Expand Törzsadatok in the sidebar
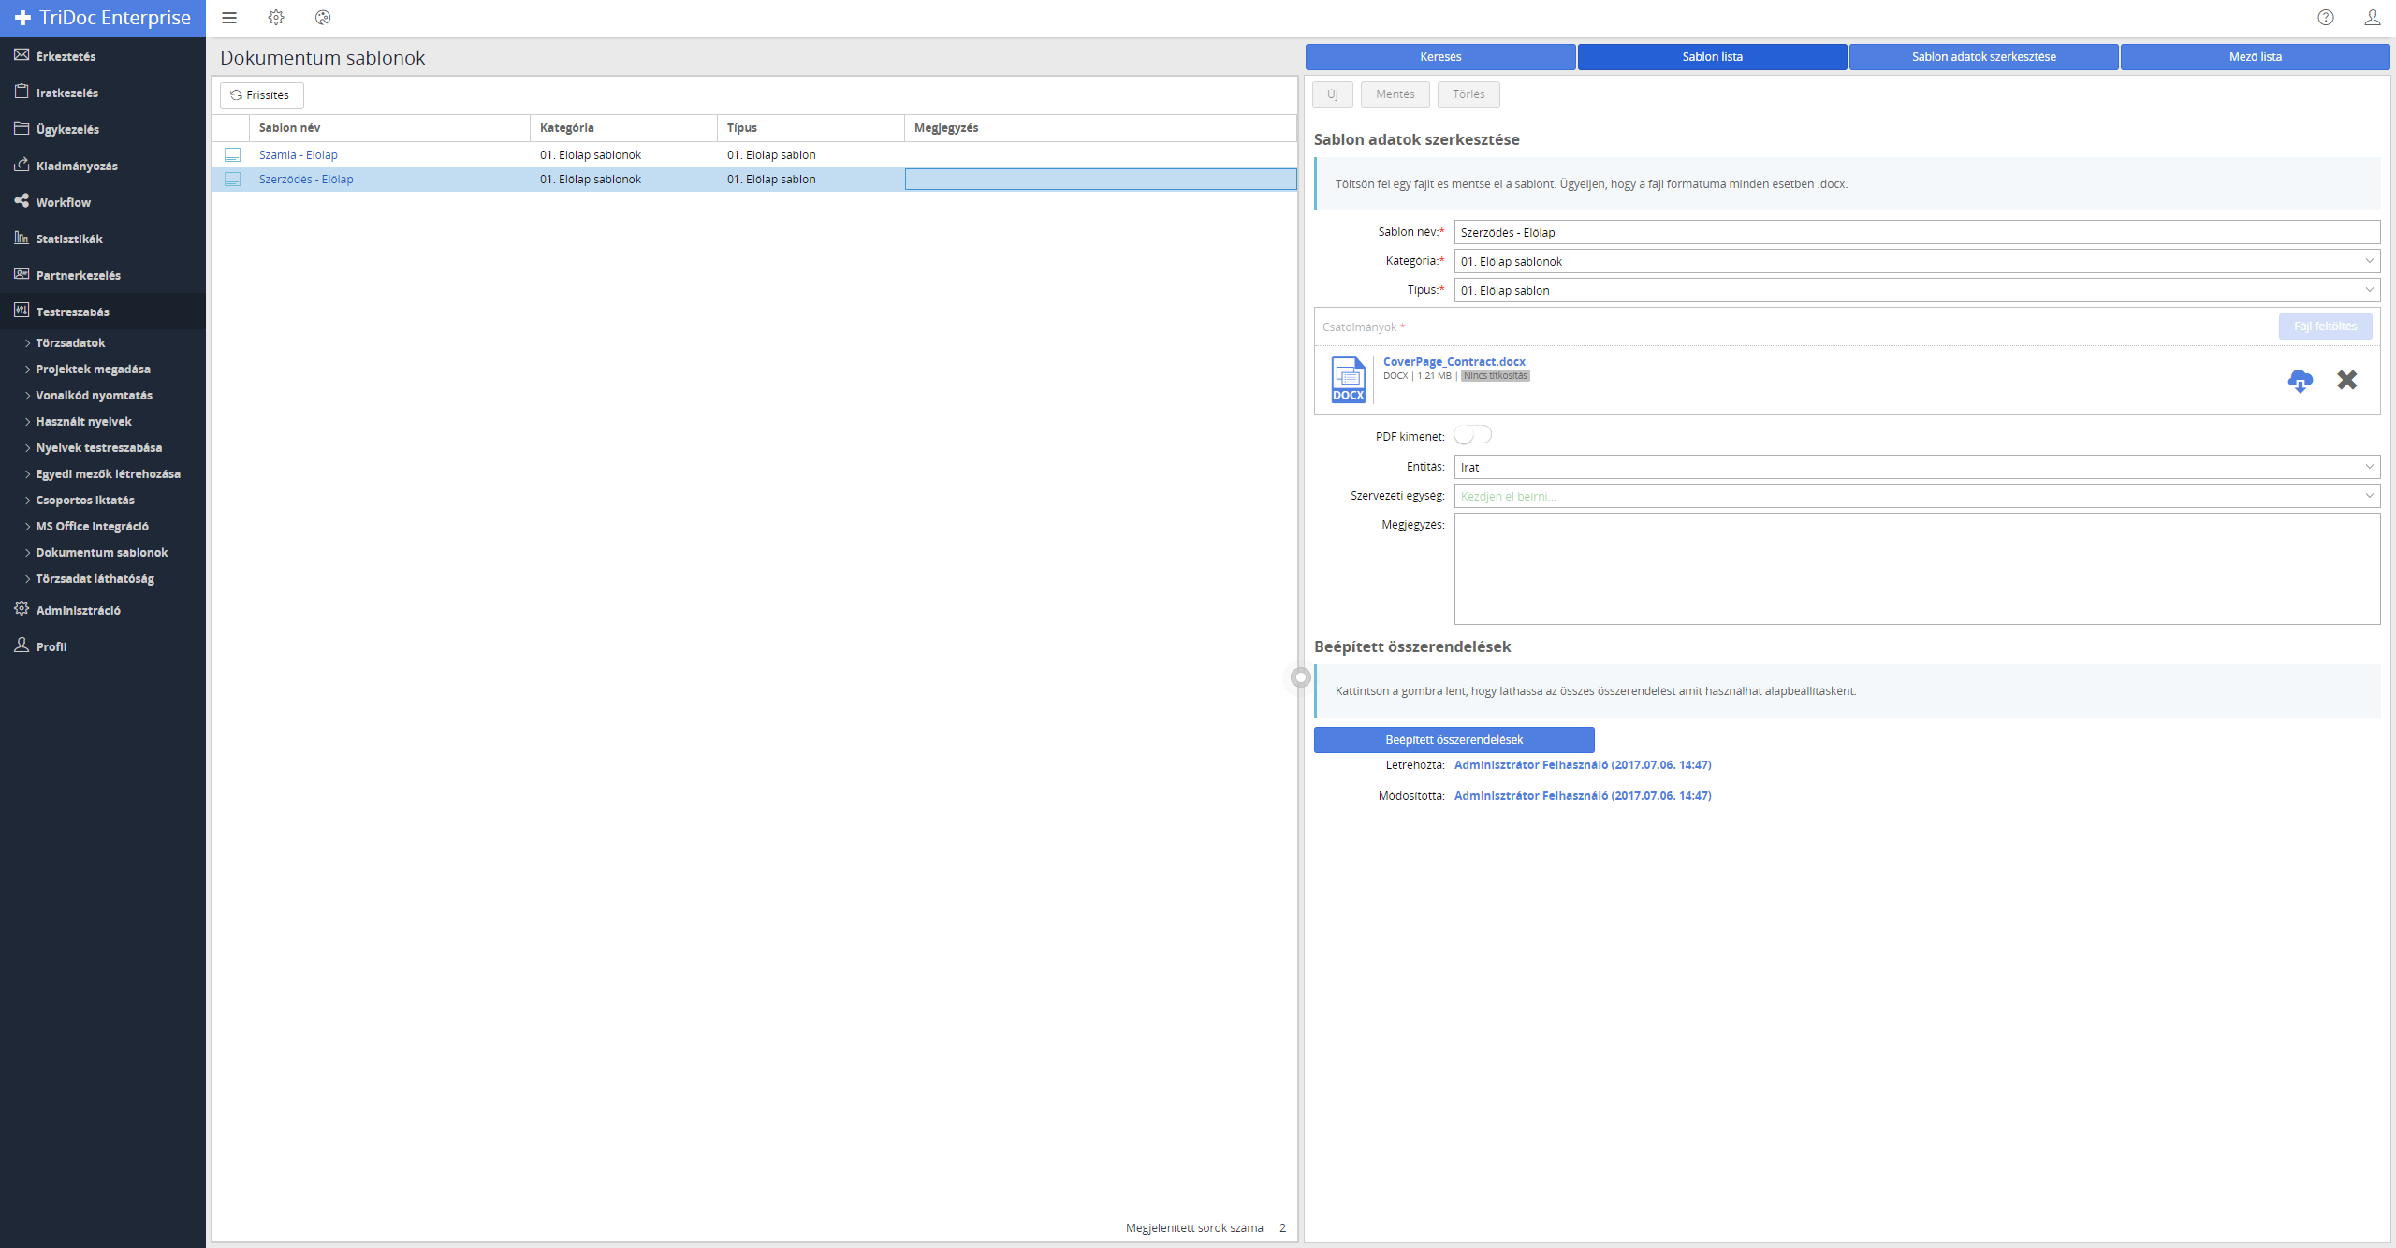 [70, 342]
